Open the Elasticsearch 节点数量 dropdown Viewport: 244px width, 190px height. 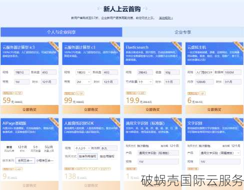point(145,82)
